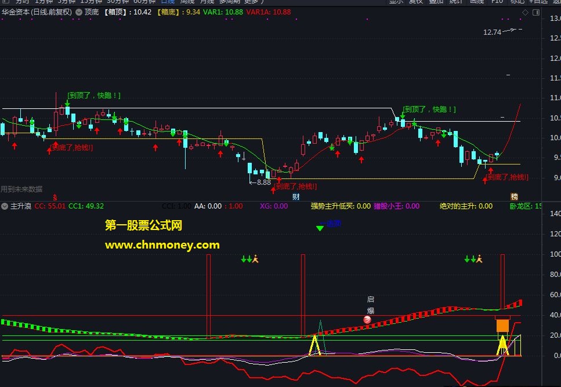Switch to the 30分钟 period tab
The image size is (561, 387).
coord(118,2)
